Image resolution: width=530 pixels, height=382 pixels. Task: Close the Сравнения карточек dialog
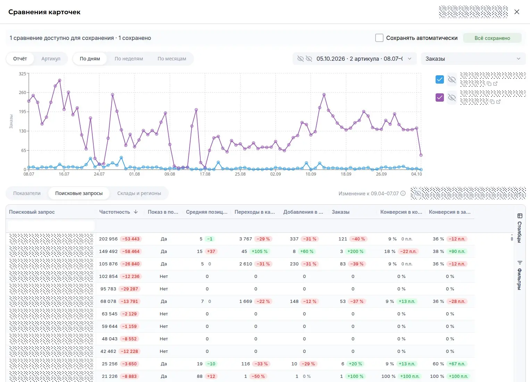[517, 12]
